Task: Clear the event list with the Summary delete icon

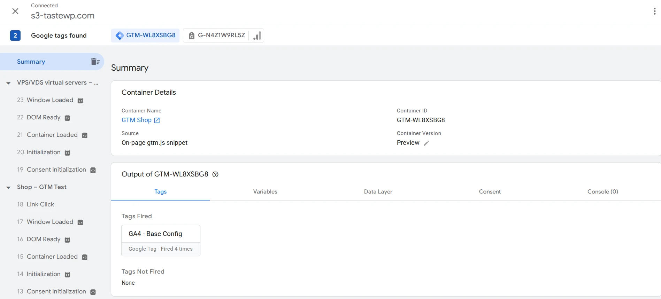Action: click(95, 62)
